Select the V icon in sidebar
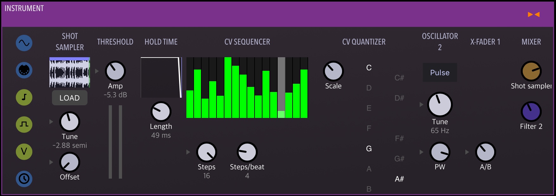 point(24,152)
